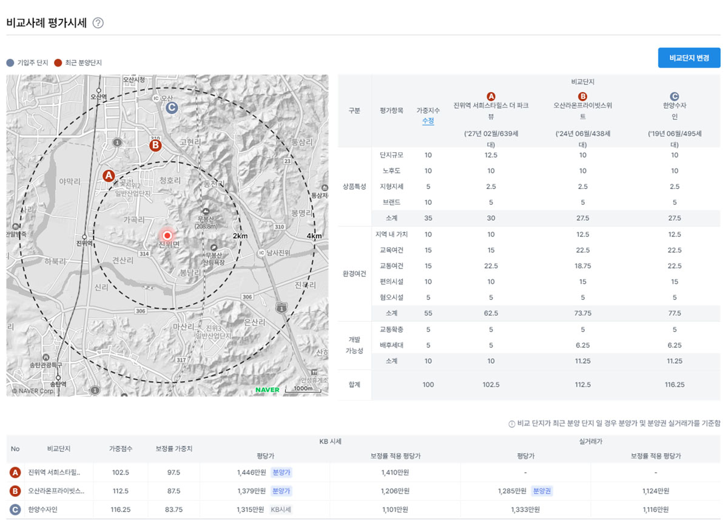This screenshot has height=520, width=728.
Task: Click the 상품특성 category label
Action: (355, 187)
